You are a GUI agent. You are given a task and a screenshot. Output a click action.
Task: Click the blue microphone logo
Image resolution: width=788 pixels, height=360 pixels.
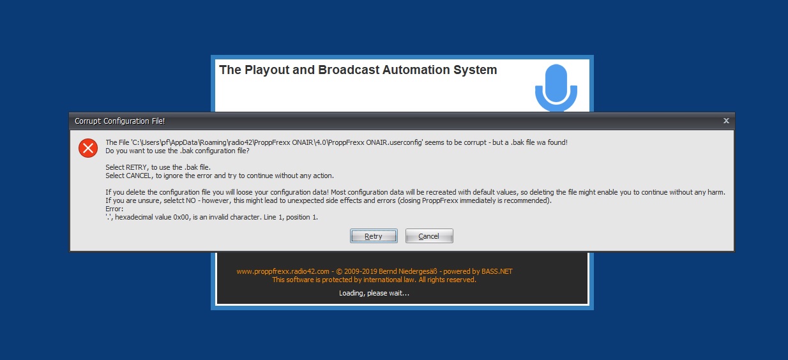pos(556,87)
